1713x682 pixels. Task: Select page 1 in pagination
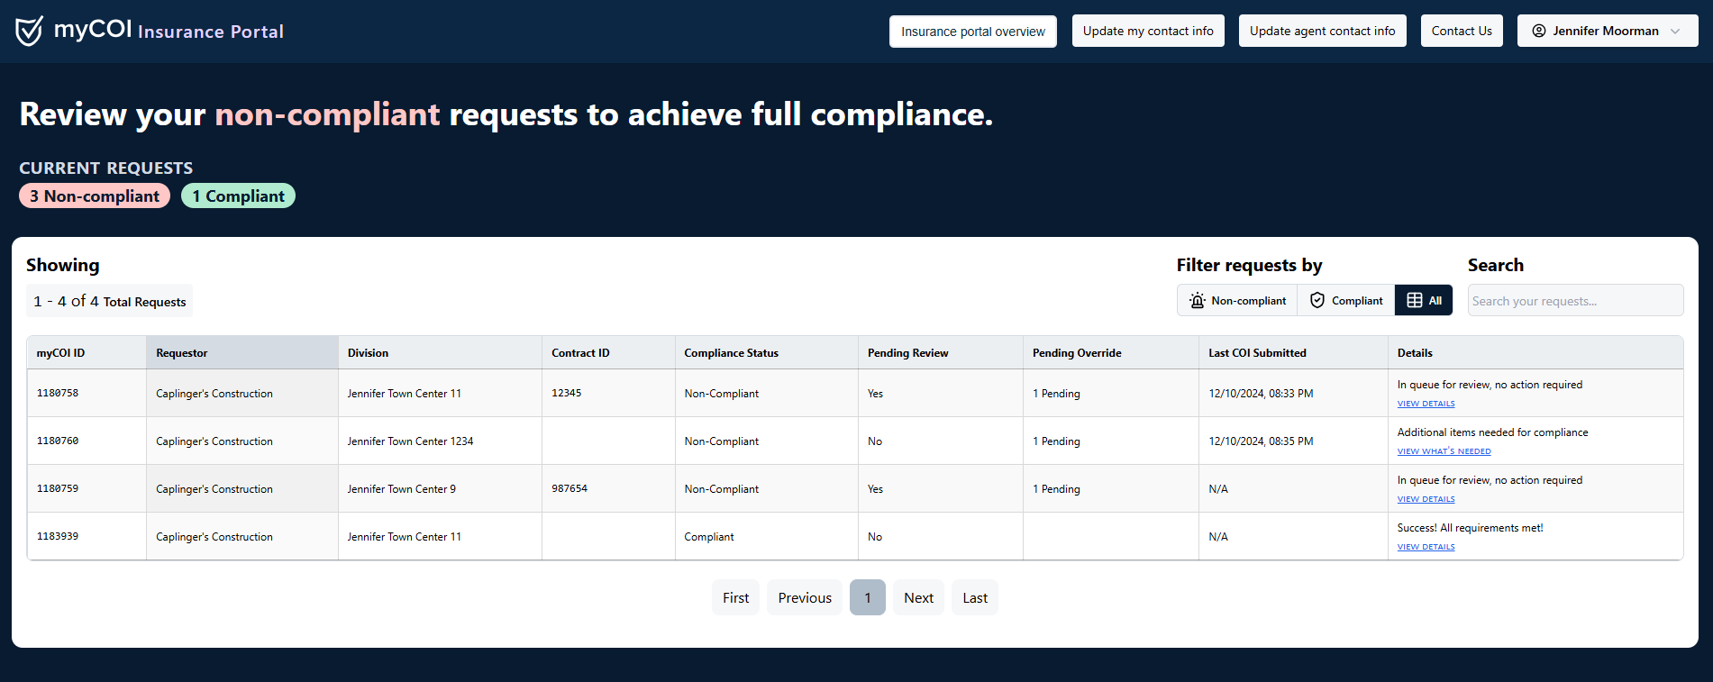pyautogui.click(x=868, y=597)
